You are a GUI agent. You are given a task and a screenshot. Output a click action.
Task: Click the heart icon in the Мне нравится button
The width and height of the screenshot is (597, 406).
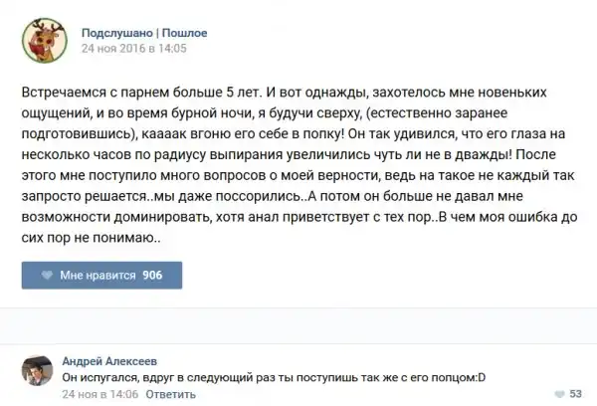(46, 274)
